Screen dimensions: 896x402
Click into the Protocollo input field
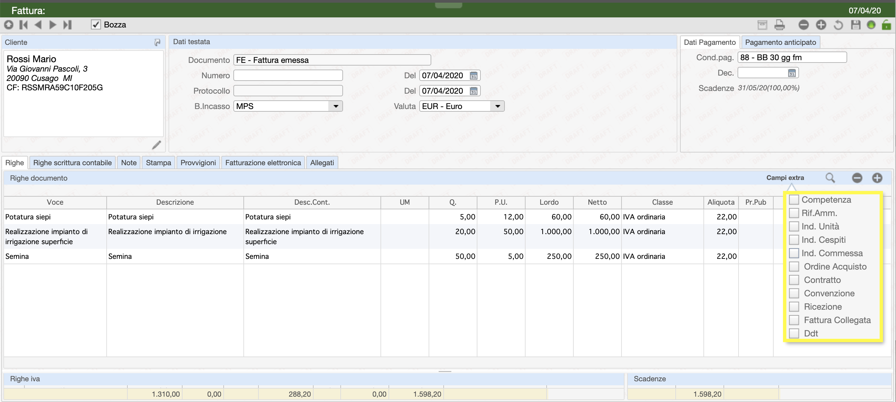288,91
